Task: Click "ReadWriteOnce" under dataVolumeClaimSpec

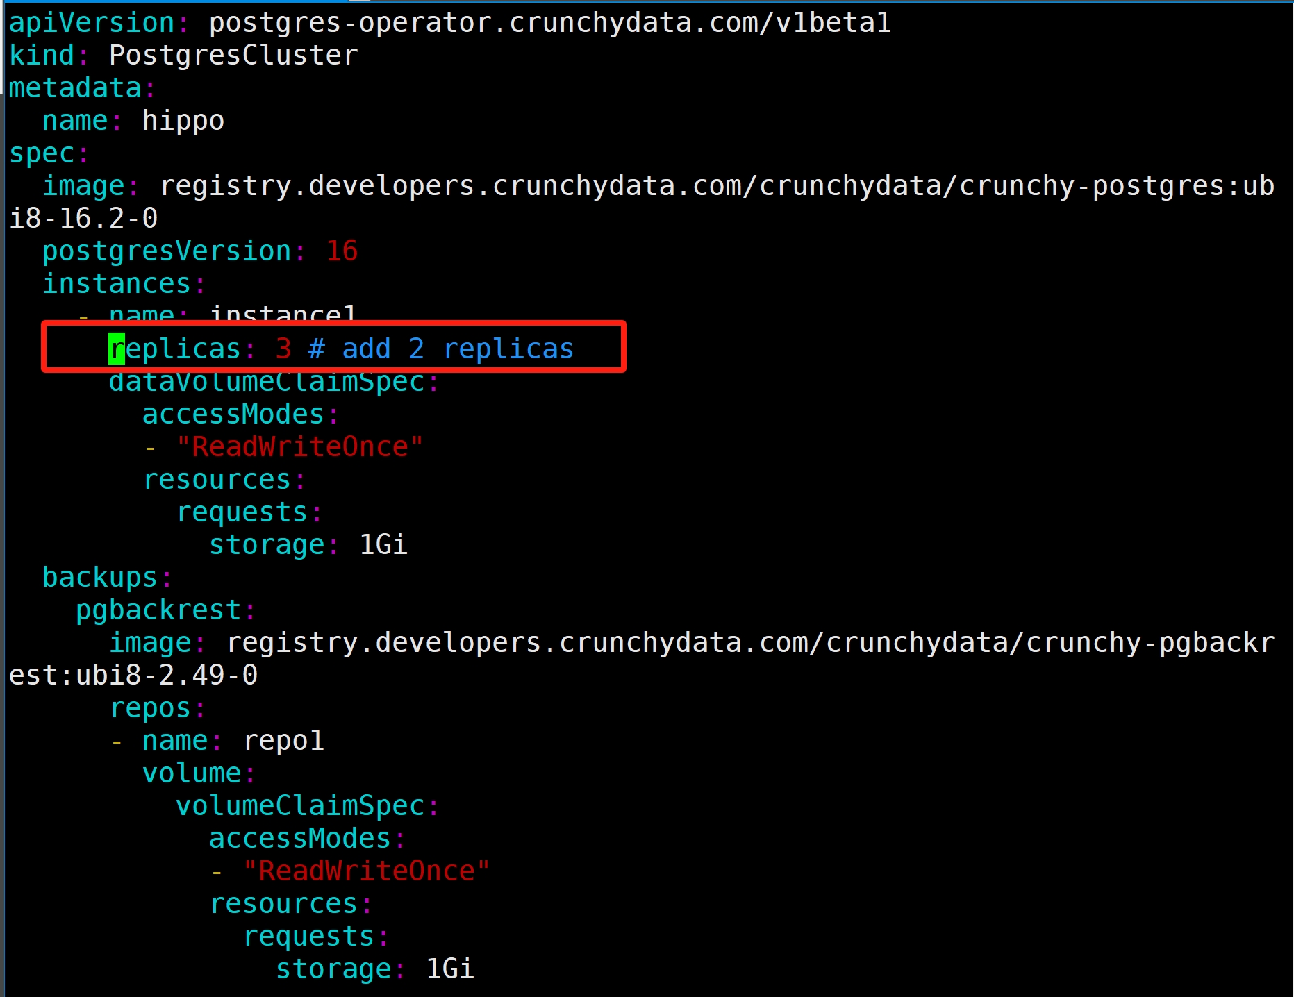Action: pyautogui.click(x=299, y=447)
